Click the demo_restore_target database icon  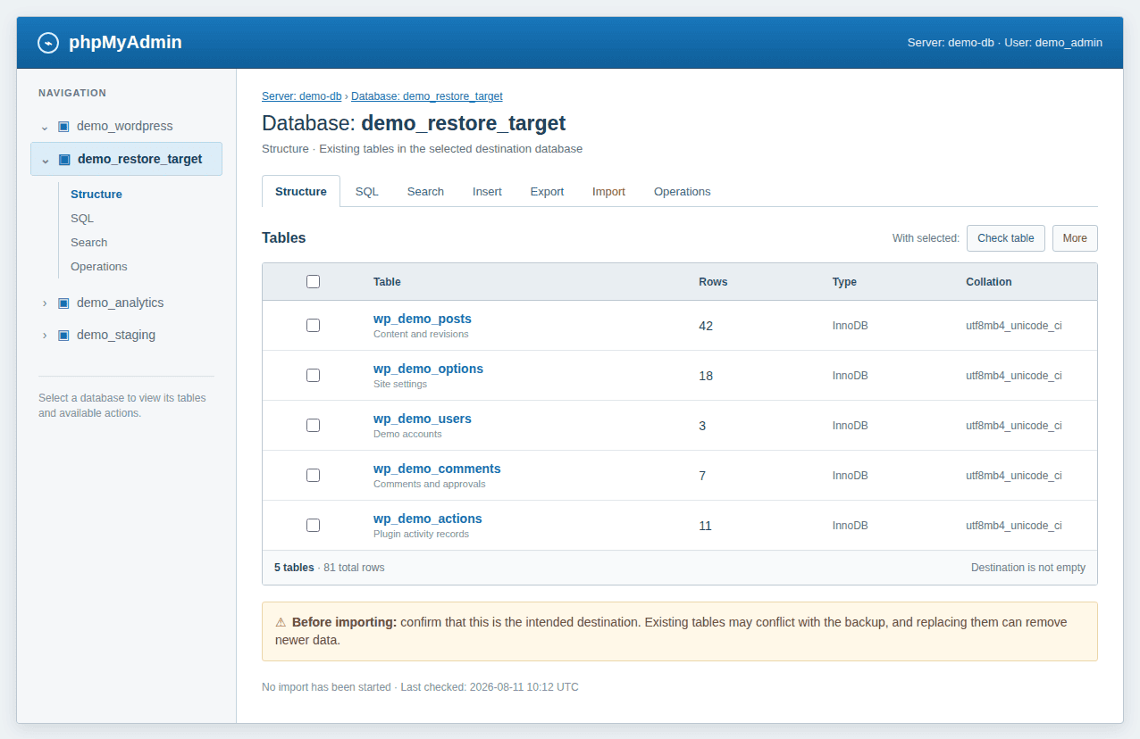coord(64,159)
